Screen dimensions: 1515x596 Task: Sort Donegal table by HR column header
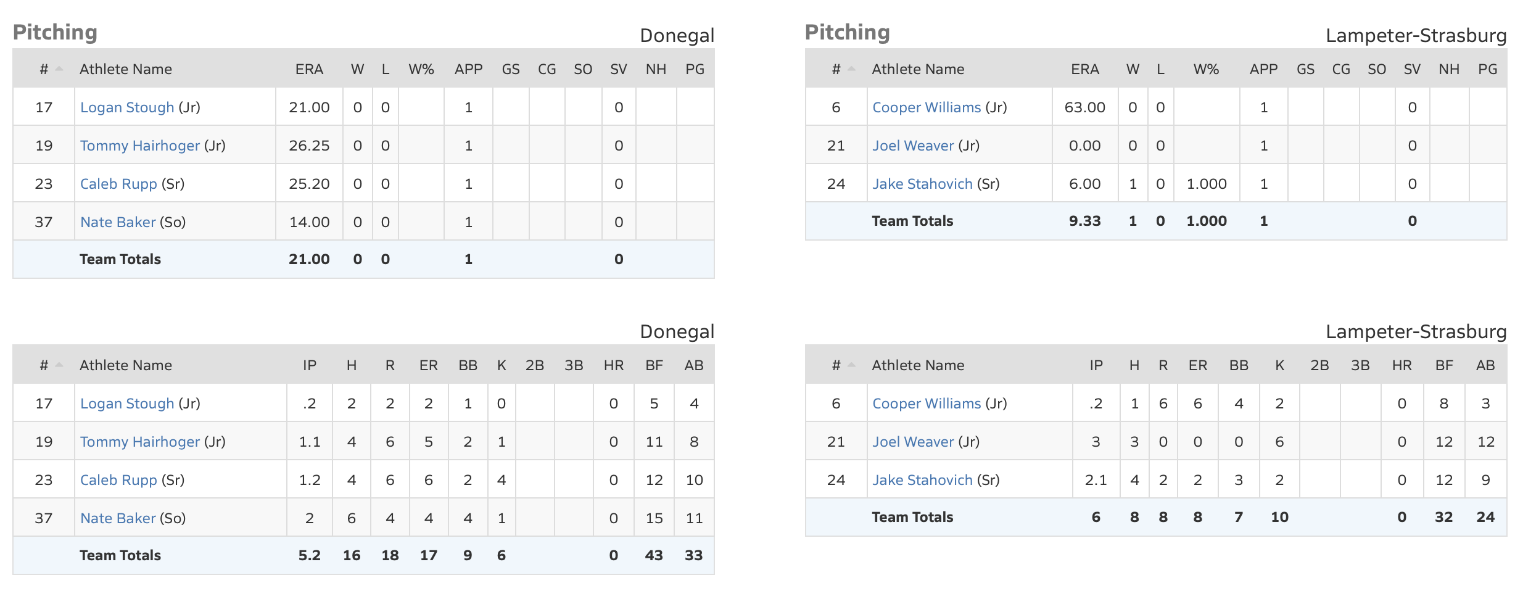coord(613,365)
